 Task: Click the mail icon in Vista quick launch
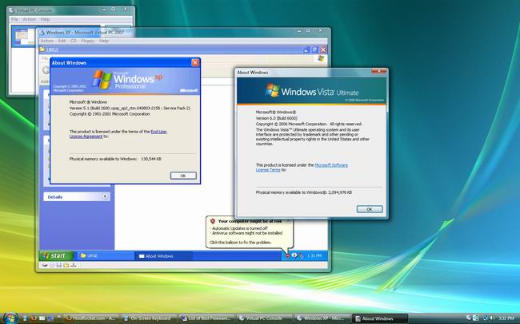(42, 318)
